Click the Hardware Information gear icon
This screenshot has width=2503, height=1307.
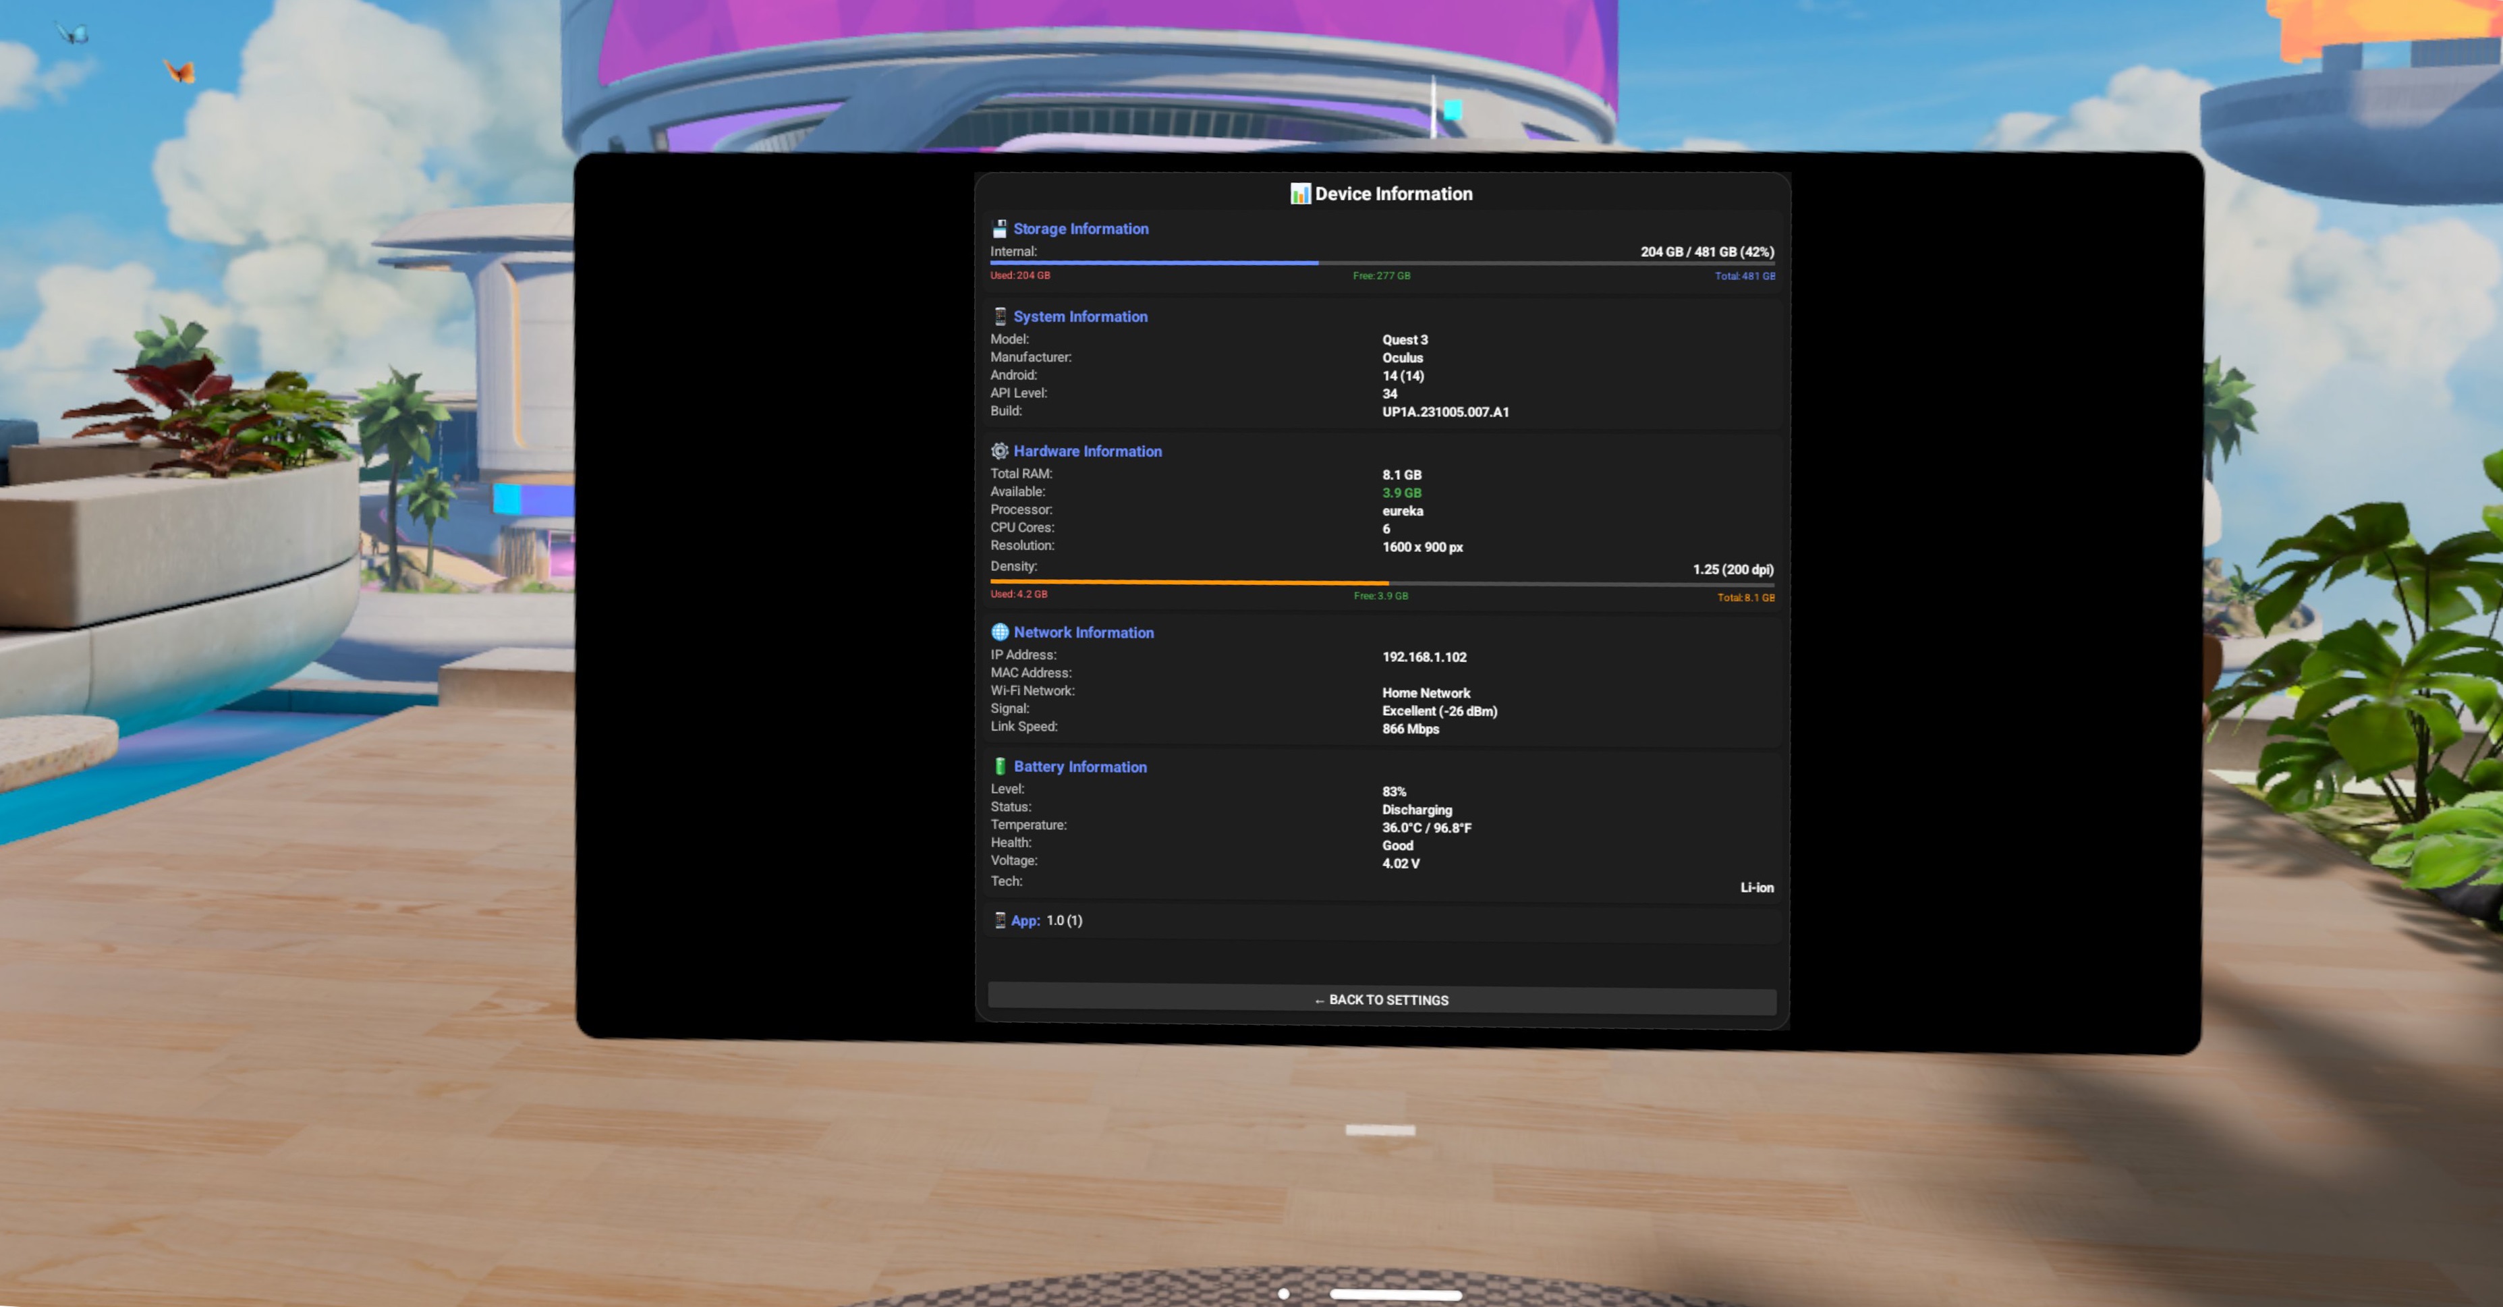1000,451
